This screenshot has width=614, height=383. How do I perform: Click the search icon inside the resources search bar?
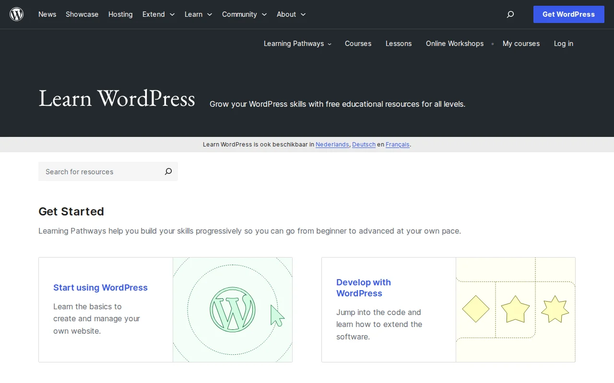click(x=168, y=171)
